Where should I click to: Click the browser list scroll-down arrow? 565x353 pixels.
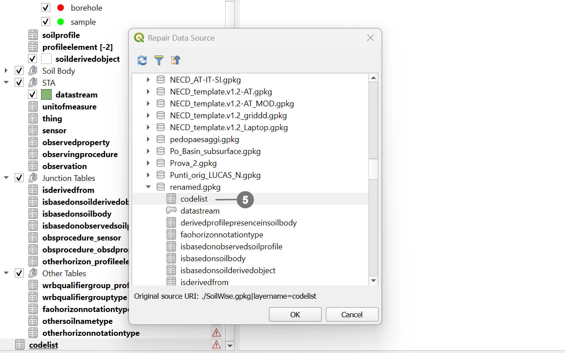[x=373, y=280]
